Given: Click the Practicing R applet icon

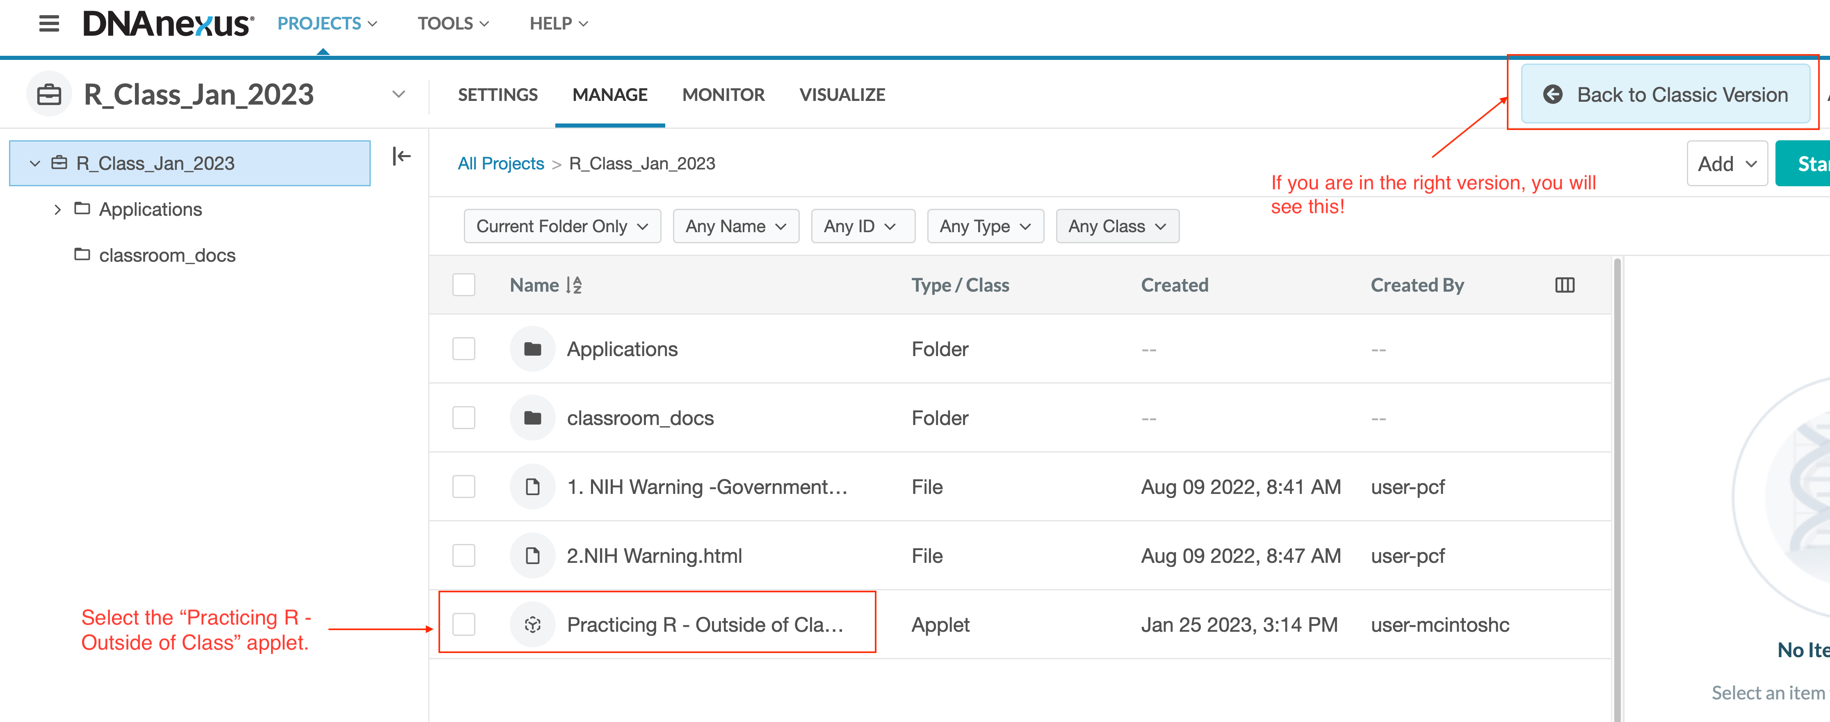Looking at the screenshot, I should (x=532, y=625).
